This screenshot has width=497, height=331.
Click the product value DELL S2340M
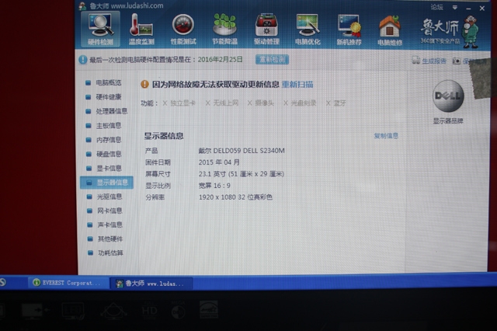tap(242, 151)
